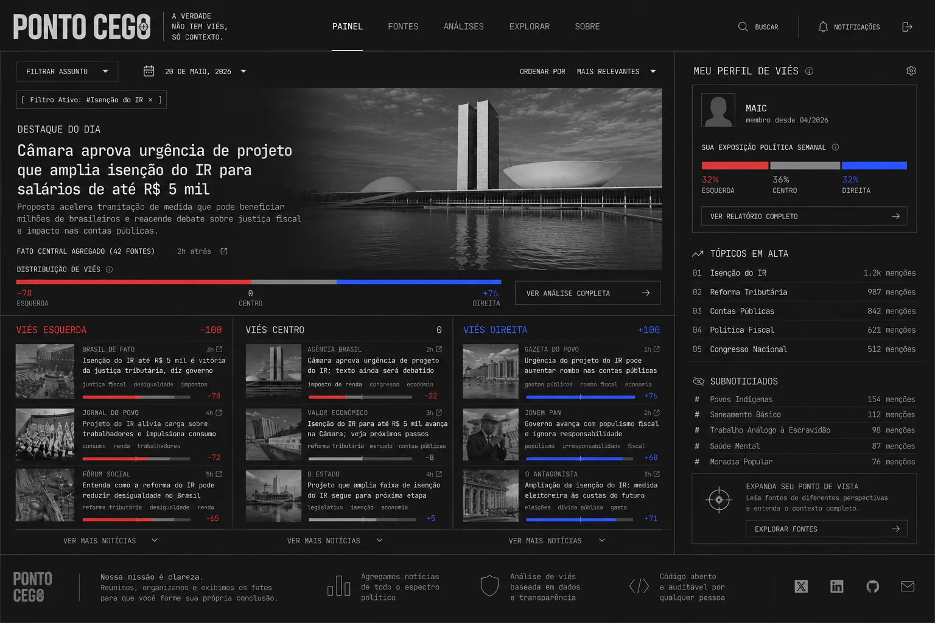Open O Antagonista external link icon
This screenshot has width=935, height=623.
[656, 474]
